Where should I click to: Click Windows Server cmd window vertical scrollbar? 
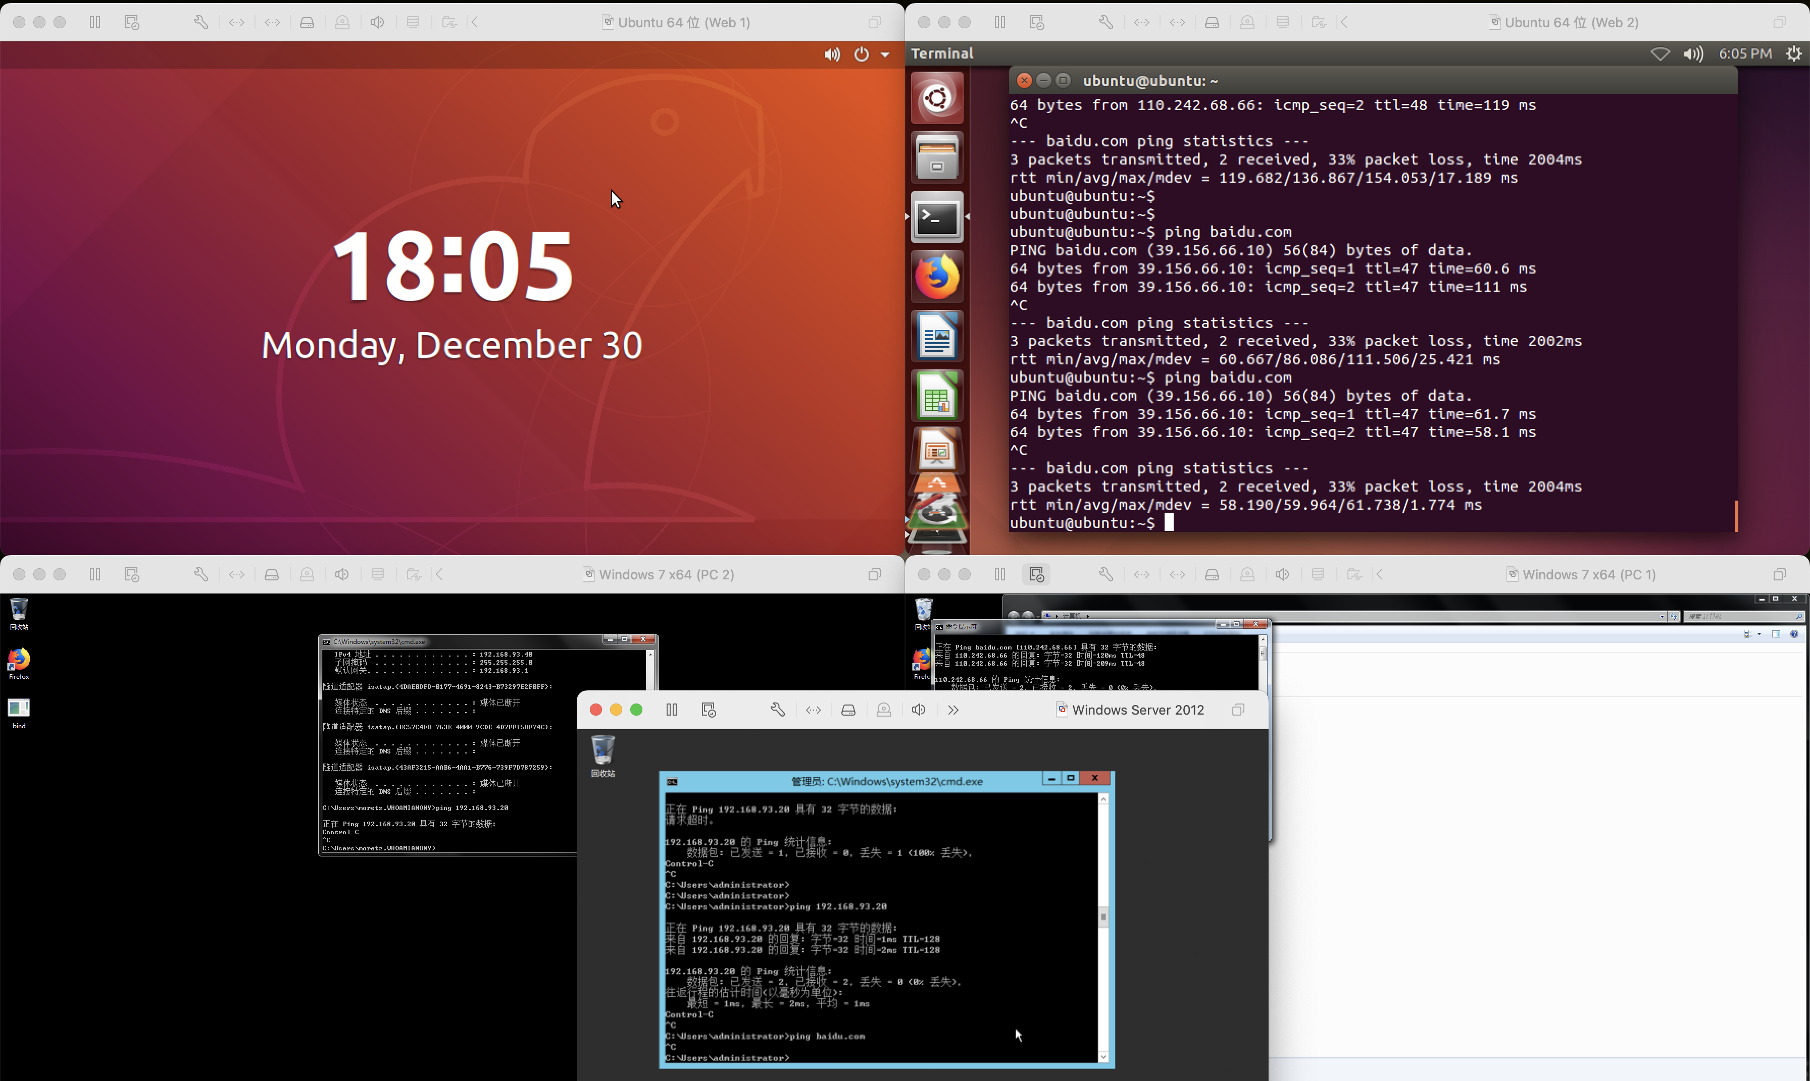coord(1103,918)
